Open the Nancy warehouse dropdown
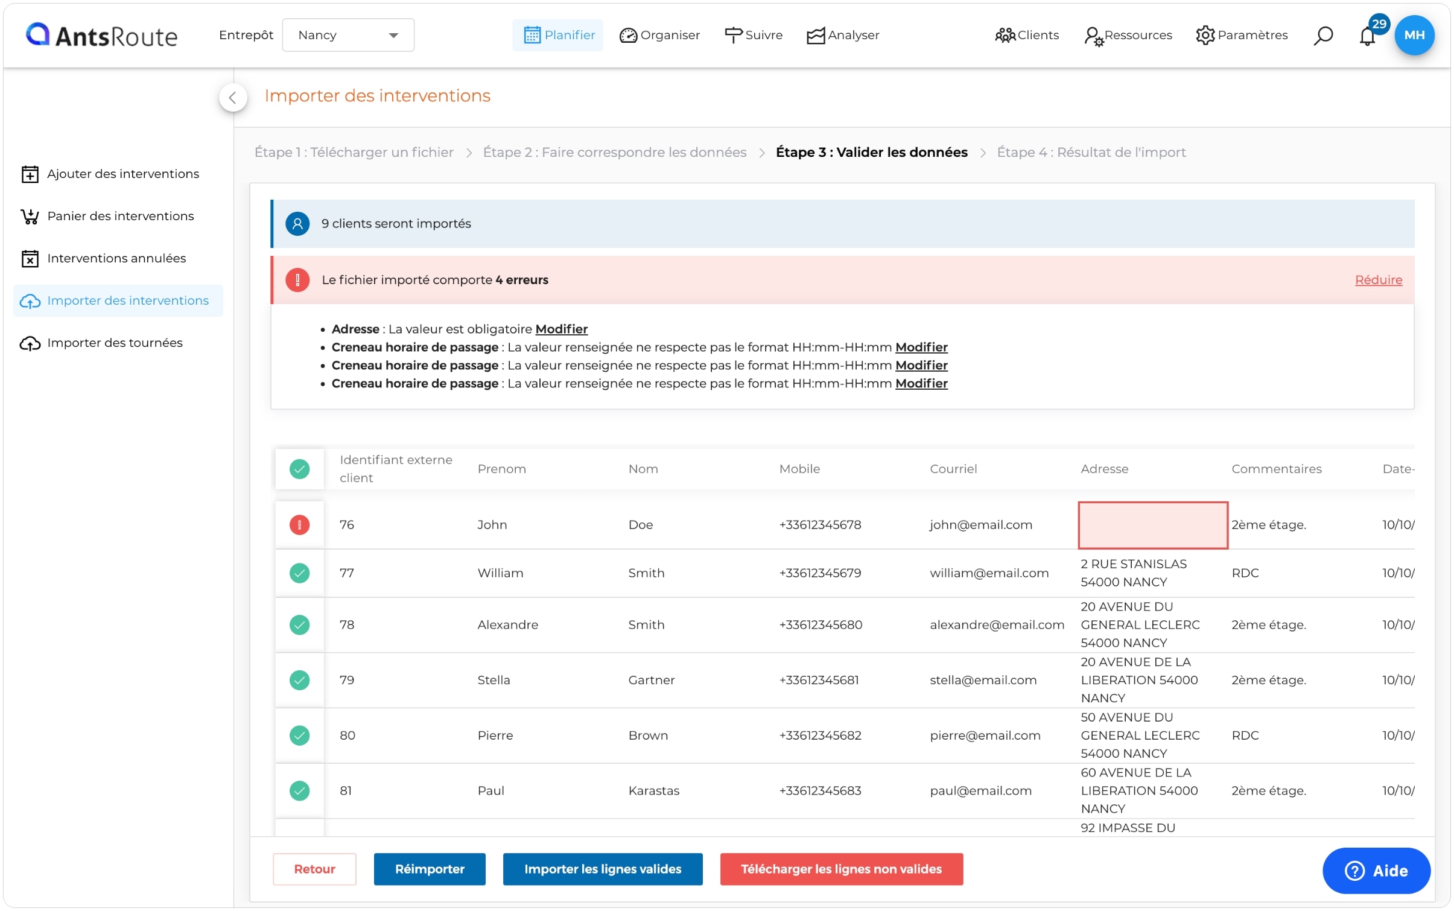This screenshot has height=911, width=1454. point(348,35)
